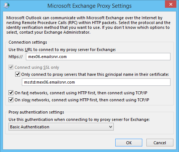Click the 'Use this URL to connect' label
Viewport: 179px width, 152px height.
pos(62,50)
